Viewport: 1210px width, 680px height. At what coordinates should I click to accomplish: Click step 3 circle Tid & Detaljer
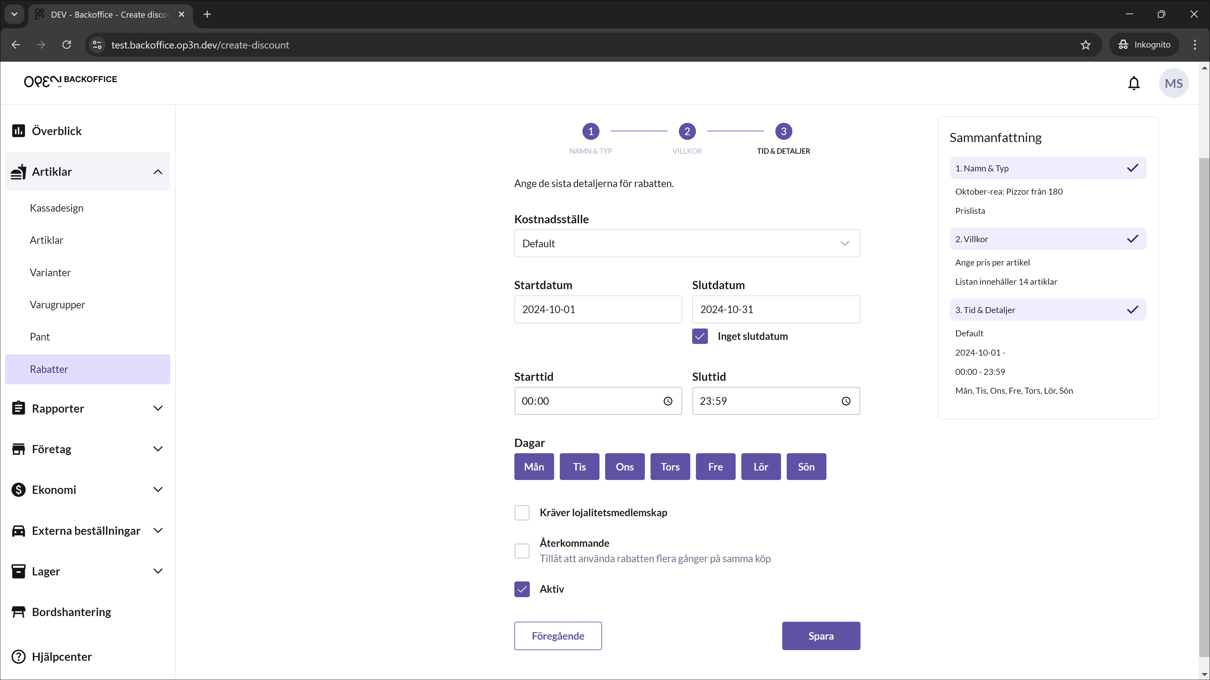pyautogui.click(x=783, y=131)
